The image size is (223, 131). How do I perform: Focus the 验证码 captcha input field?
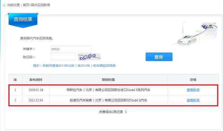[63, 57]
